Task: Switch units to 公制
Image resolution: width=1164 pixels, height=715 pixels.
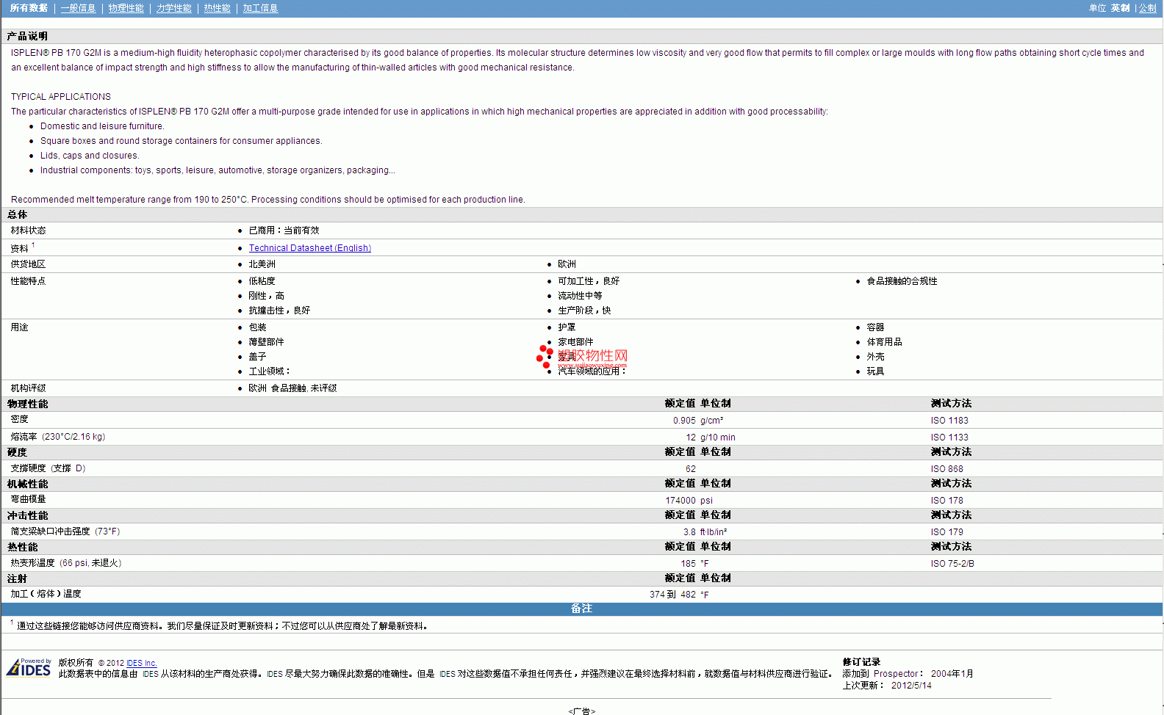Action: coord(1147,8)
